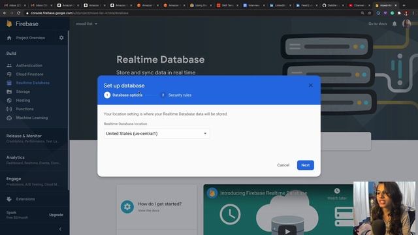Close the Set up database dialog
This screenshot has height=235, width=418.
311,86
